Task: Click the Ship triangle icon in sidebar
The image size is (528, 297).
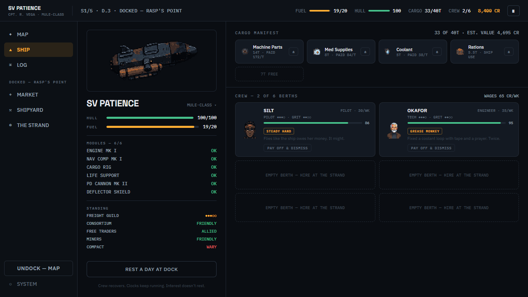Action: coord(10,50)
